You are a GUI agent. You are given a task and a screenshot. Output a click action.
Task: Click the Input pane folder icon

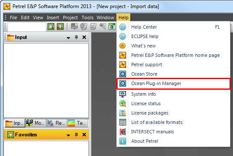coord(11,37)
